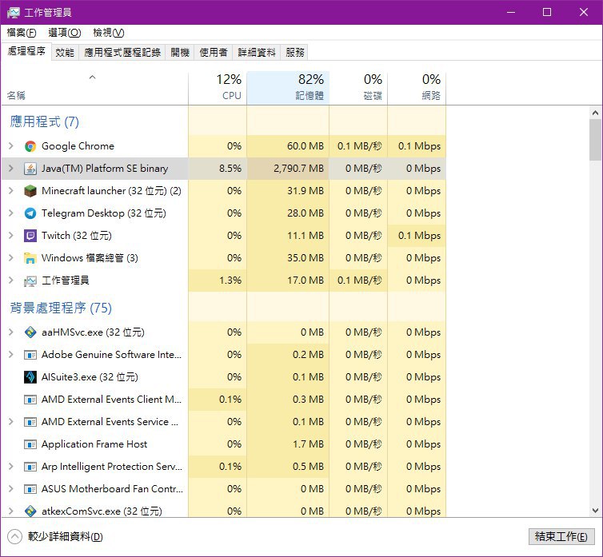Image resolution: width=603 pixels, height=557 pixels.
Task: Select the AISuite3.exe icon
Action: click(30, 377)
